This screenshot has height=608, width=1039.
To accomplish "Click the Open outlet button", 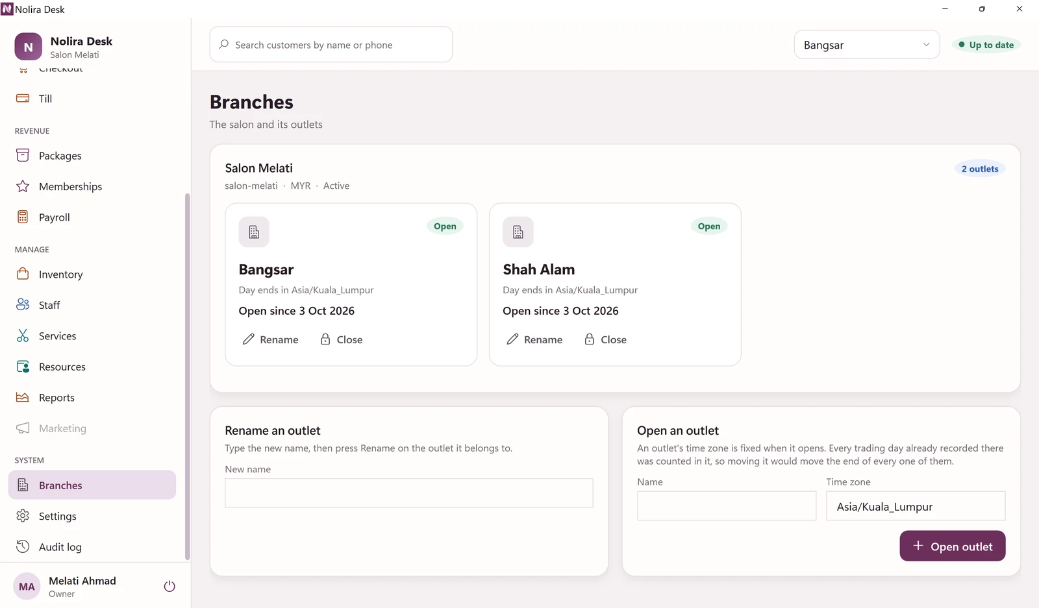I will pos(953,546).
